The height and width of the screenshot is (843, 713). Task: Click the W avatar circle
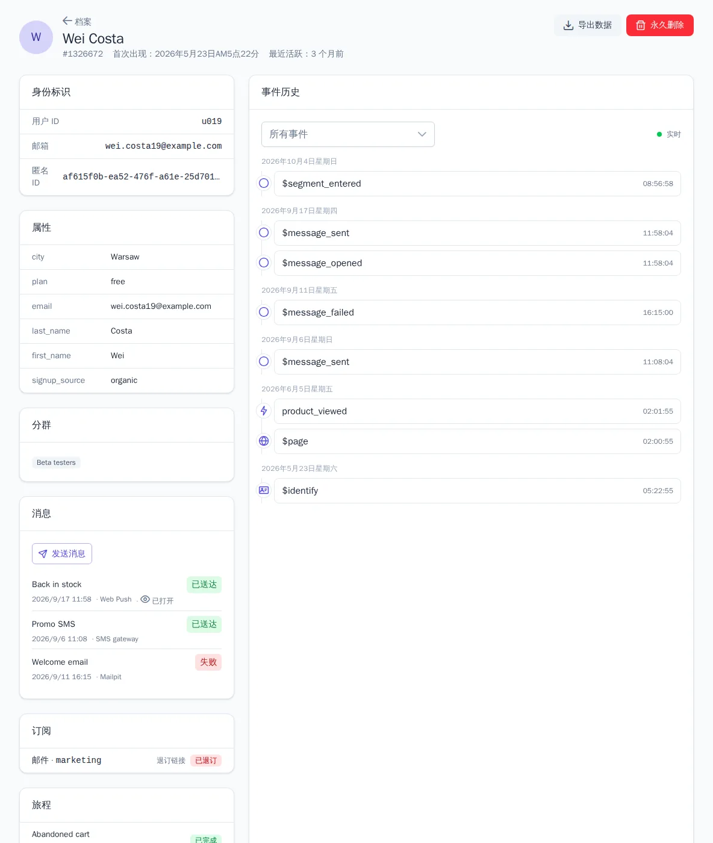(x=36, y=37)
